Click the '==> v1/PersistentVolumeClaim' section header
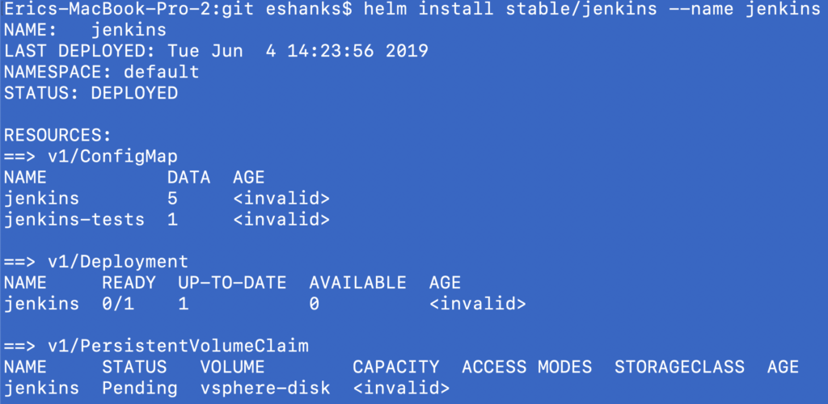The image size is (828, 404). (x=156, y=346)
